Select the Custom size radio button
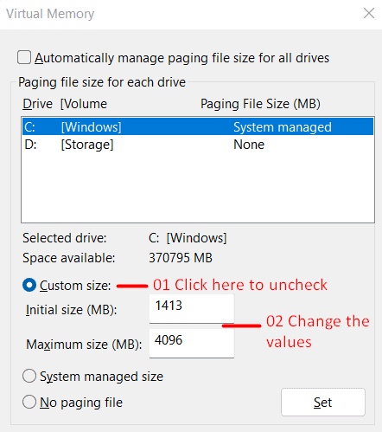382x432 pixels. [x=29, y=285]
